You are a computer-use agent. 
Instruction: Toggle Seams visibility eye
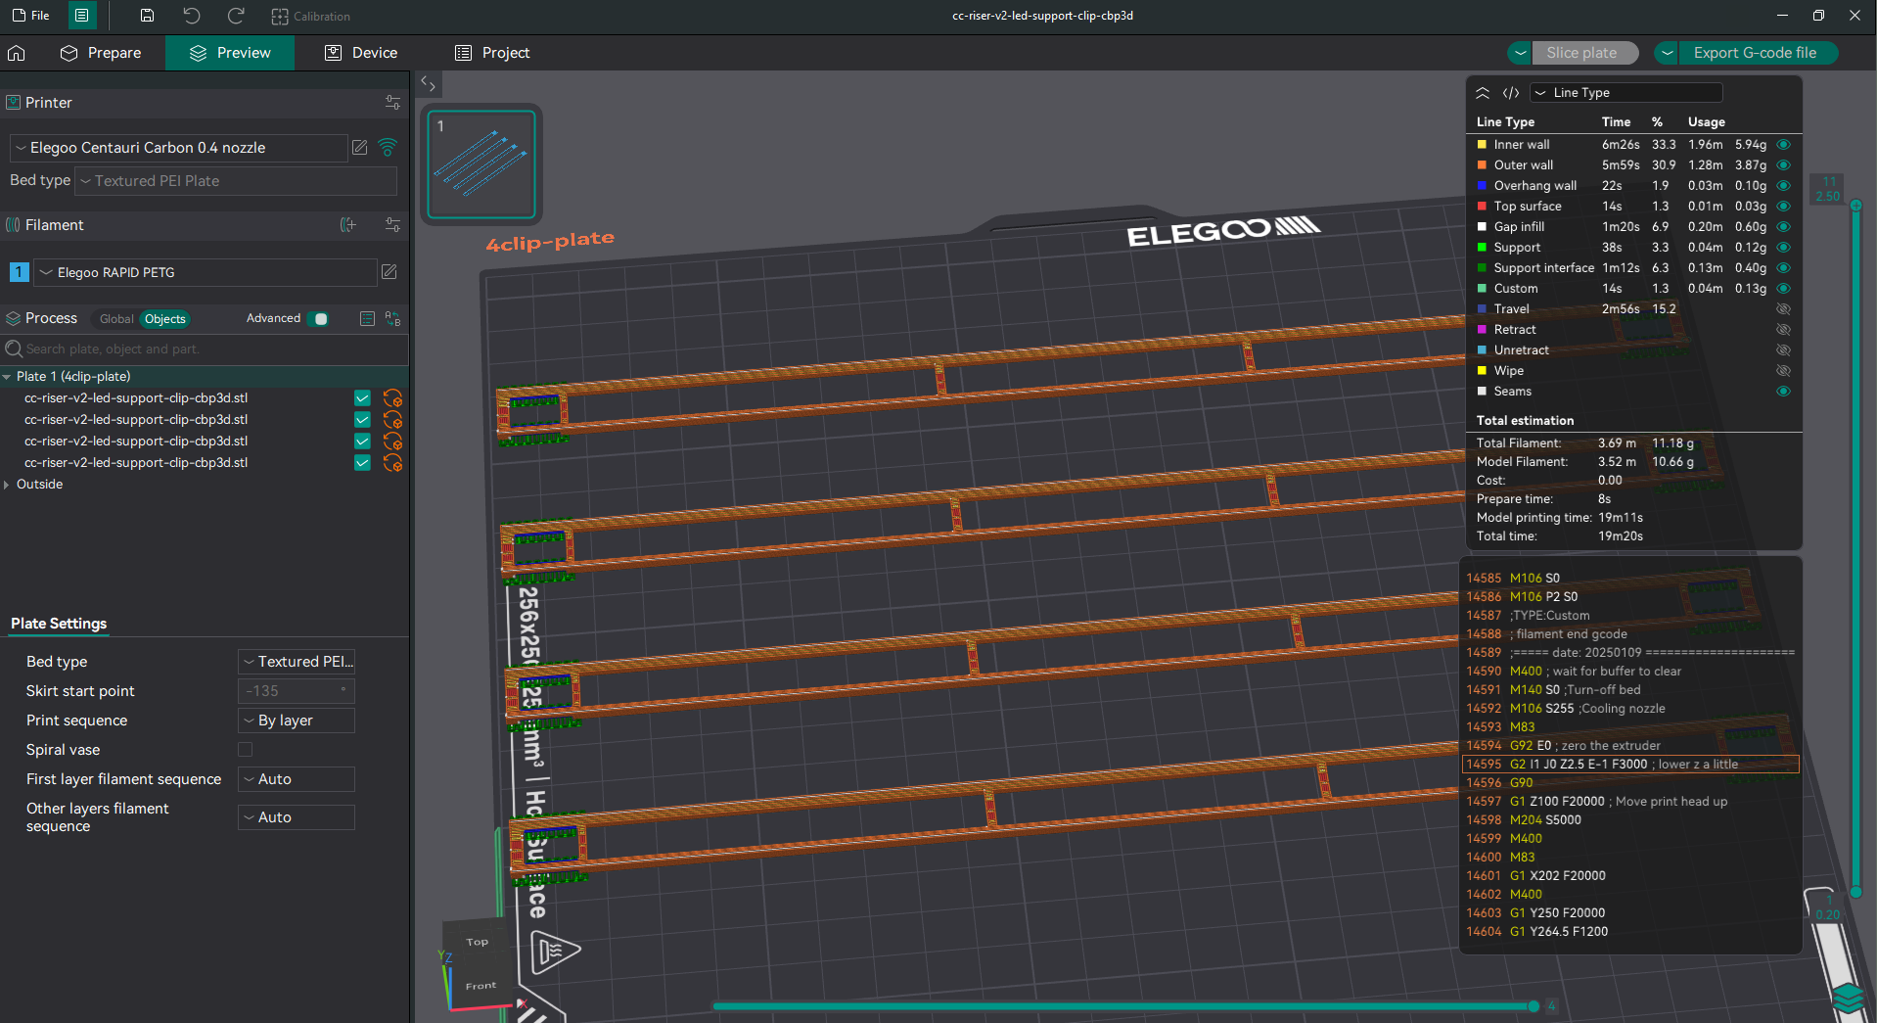1783,392
